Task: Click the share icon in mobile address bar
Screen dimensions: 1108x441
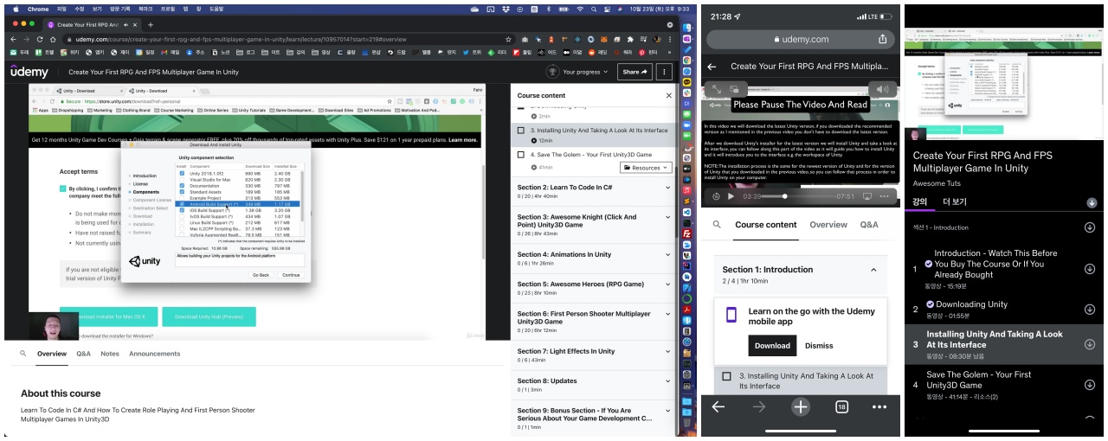Action: coord(882,39)
